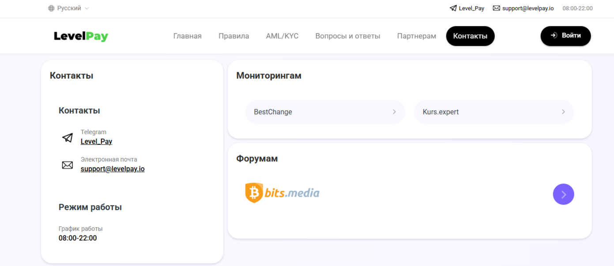
Task: Open the Партнерам section
Action: pyautogui.click(x=416, y=36)
